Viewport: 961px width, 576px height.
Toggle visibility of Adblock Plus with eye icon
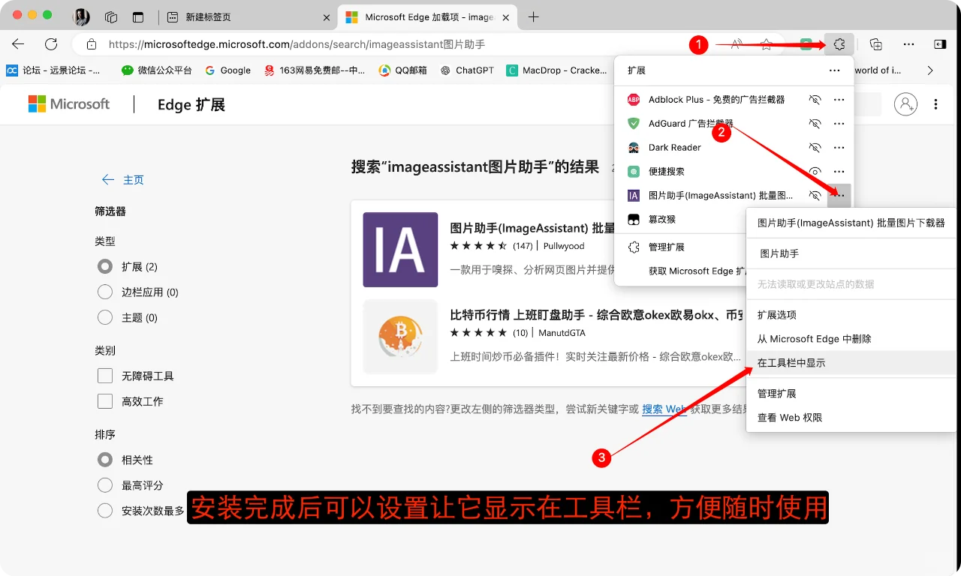(x=815, y=99)
